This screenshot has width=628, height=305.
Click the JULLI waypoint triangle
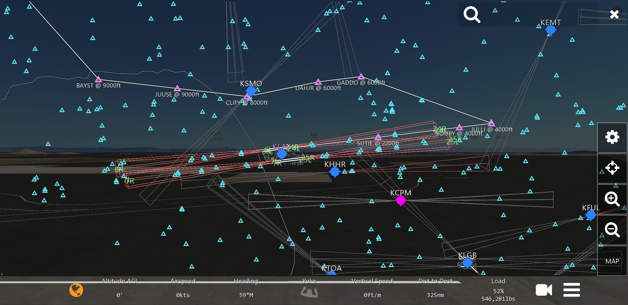pyautogui.click(x=491, y=123)
